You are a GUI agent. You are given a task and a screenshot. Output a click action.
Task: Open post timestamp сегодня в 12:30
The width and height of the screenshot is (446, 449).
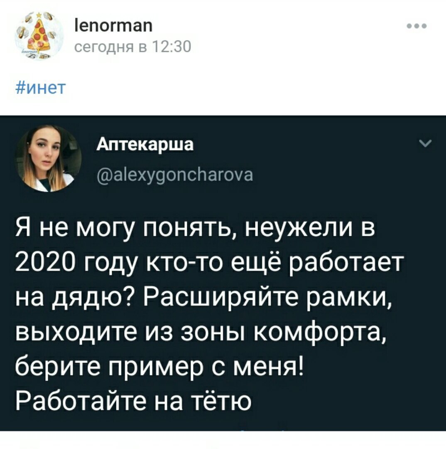[x=132, y=47]
